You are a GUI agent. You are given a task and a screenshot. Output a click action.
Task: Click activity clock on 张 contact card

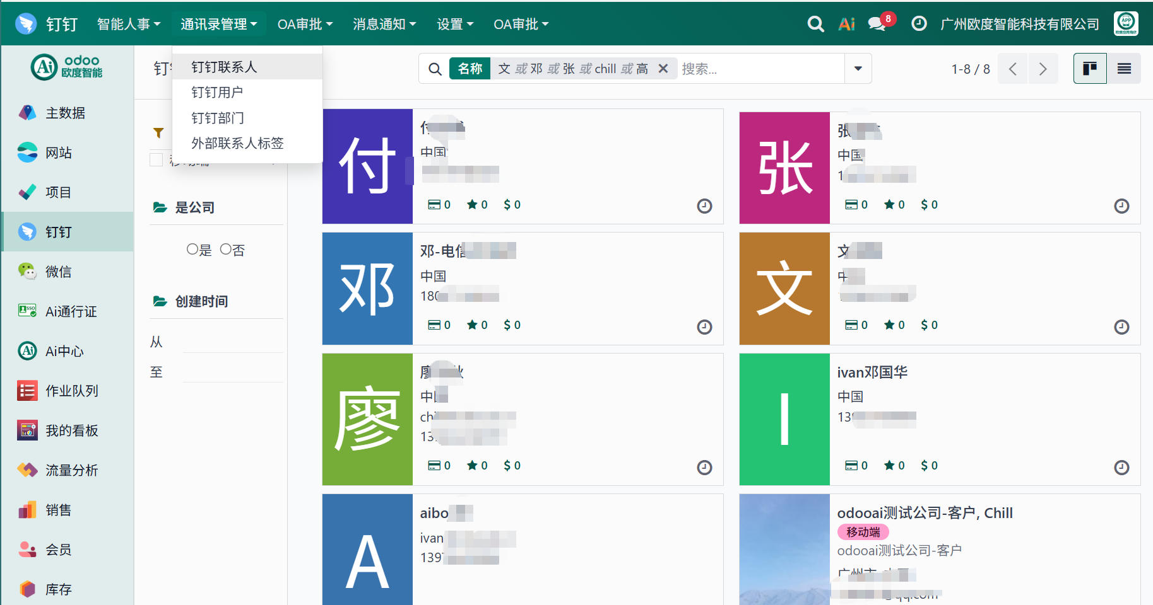(x=1121, y=206)
